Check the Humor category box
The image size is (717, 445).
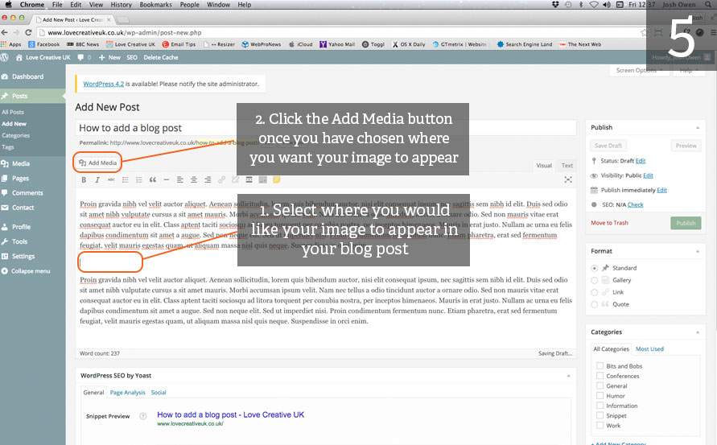600,396
